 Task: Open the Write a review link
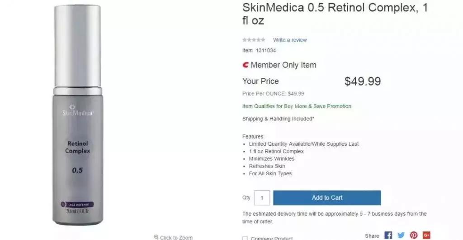(290, 40)
